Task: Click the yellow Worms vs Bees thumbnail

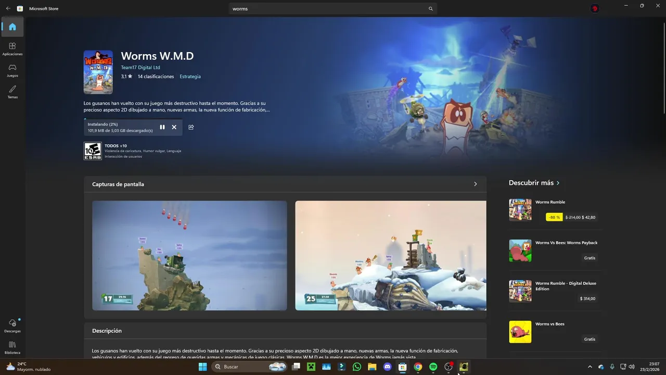Action: pyautogui.click(x=520, y=332)
